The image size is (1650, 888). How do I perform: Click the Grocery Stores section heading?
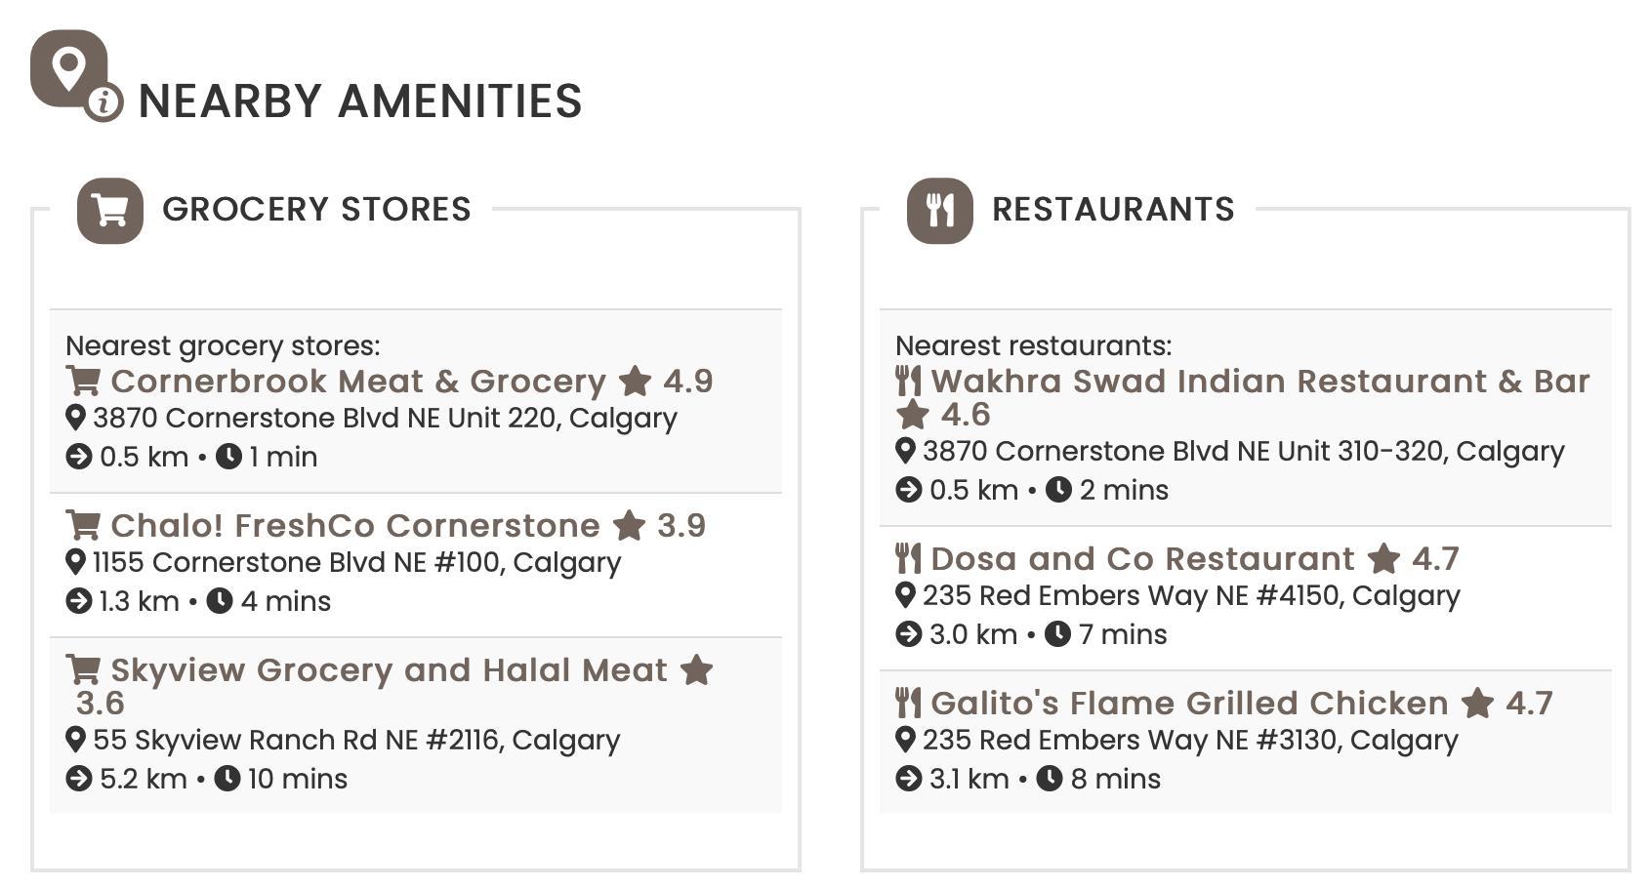coord(316,210)
